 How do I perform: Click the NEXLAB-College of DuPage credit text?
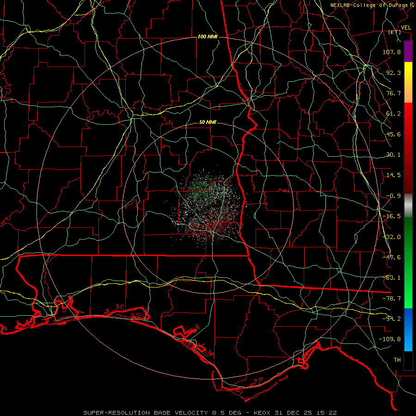372,5
